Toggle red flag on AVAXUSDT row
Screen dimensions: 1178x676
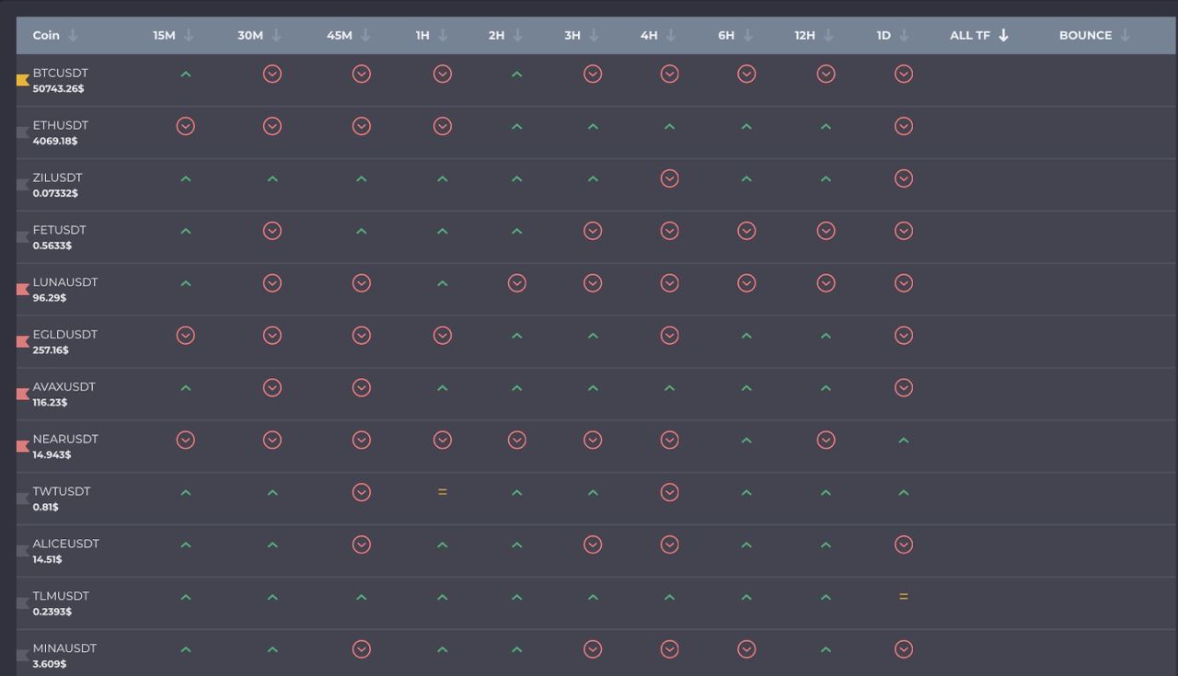pos(23,395)
